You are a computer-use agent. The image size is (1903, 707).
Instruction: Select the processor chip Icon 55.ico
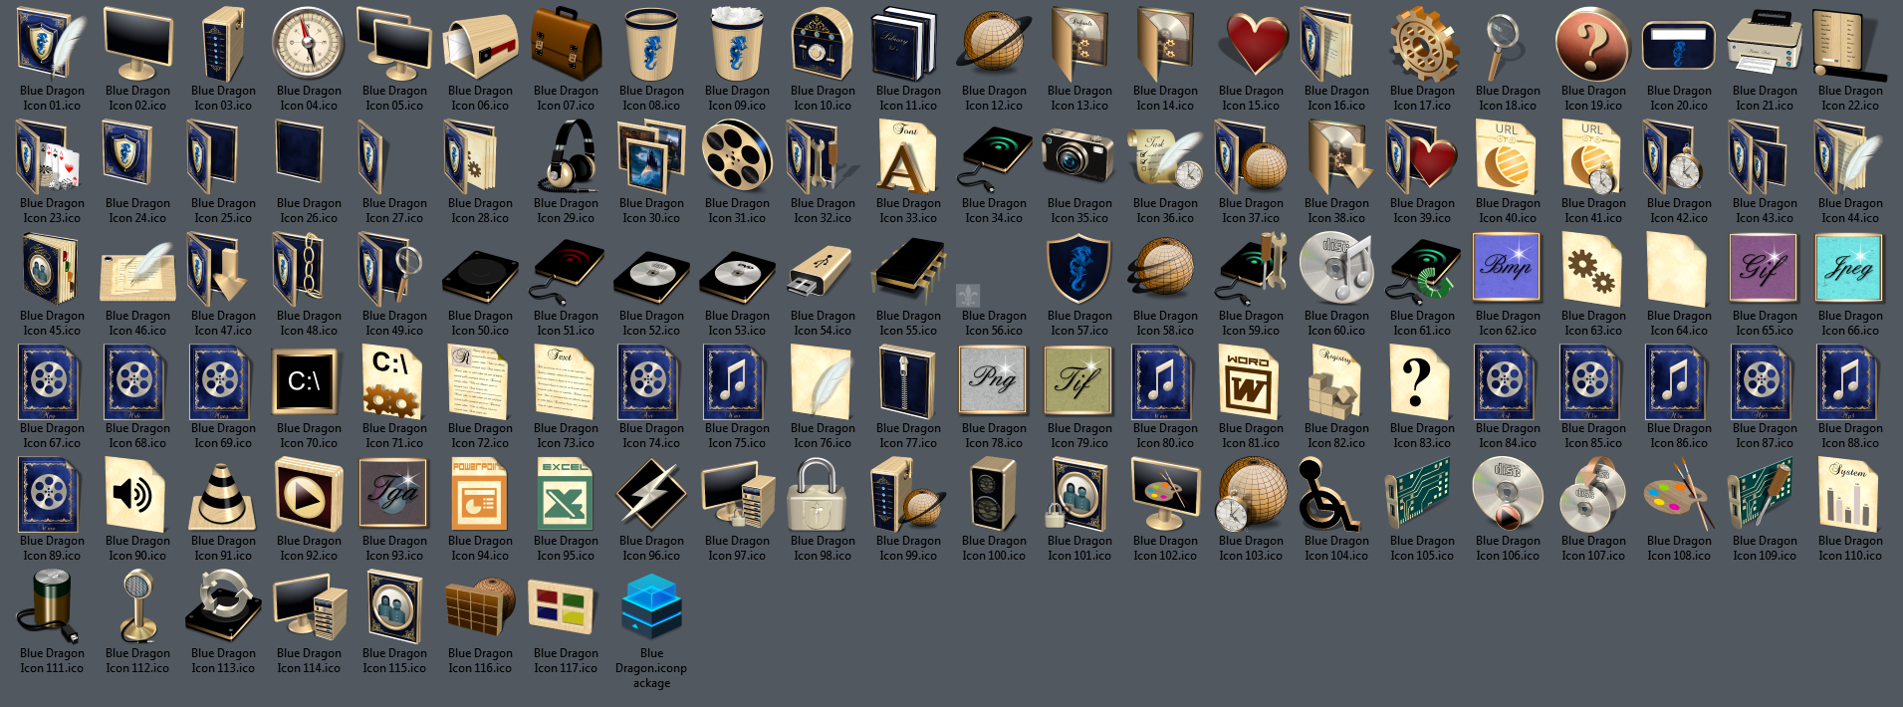(908, 269)
